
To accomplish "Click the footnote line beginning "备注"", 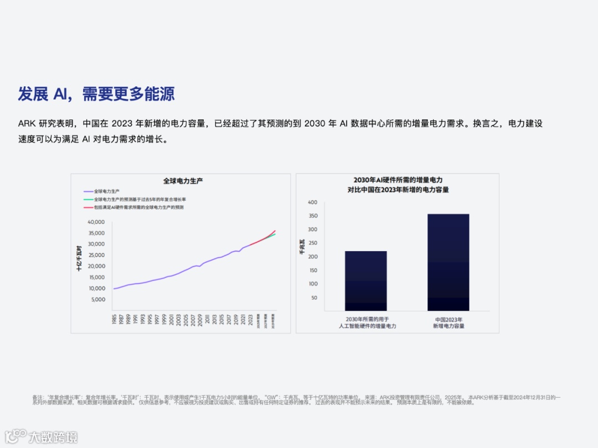I will click(x=296, y=397).
